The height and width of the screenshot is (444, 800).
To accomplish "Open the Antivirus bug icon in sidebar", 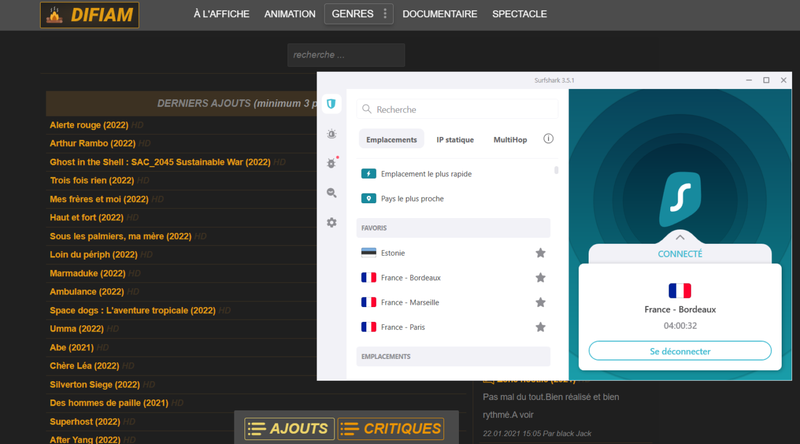I will pos(331,163).
